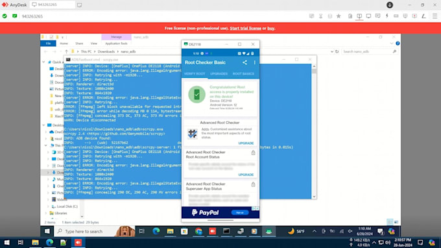Image resolution: width=441 pixels, height=248 pixels.
Task: Click the AnyDesk hourglass icon in toolbar
Action: (320, 16)
